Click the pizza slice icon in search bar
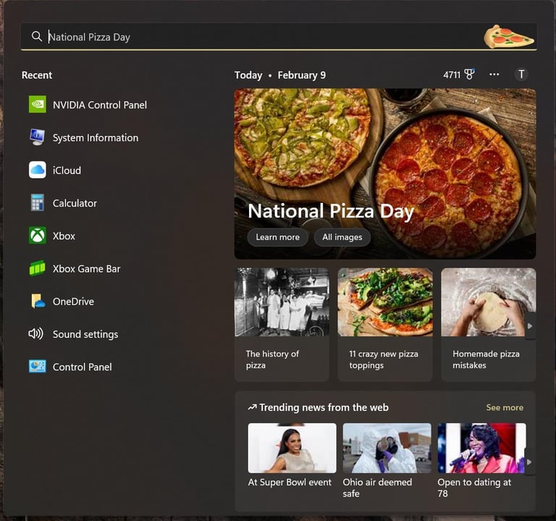Image resolution: width=556 pixels, height=521 pixels. tap(508, 36)
